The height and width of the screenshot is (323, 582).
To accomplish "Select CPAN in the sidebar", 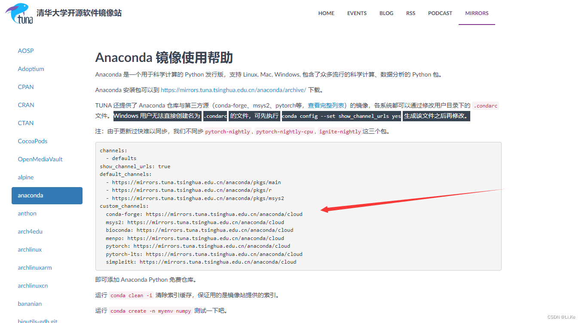I will click(26, 87).
